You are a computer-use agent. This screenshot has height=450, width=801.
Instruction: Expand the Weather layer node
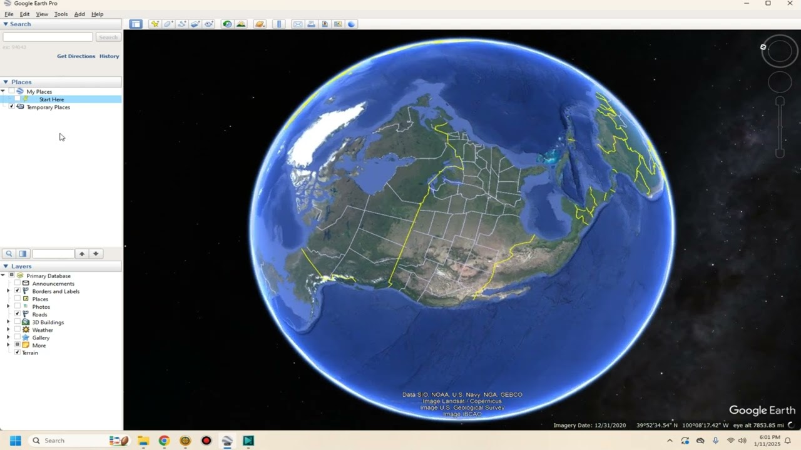point(9,330)
